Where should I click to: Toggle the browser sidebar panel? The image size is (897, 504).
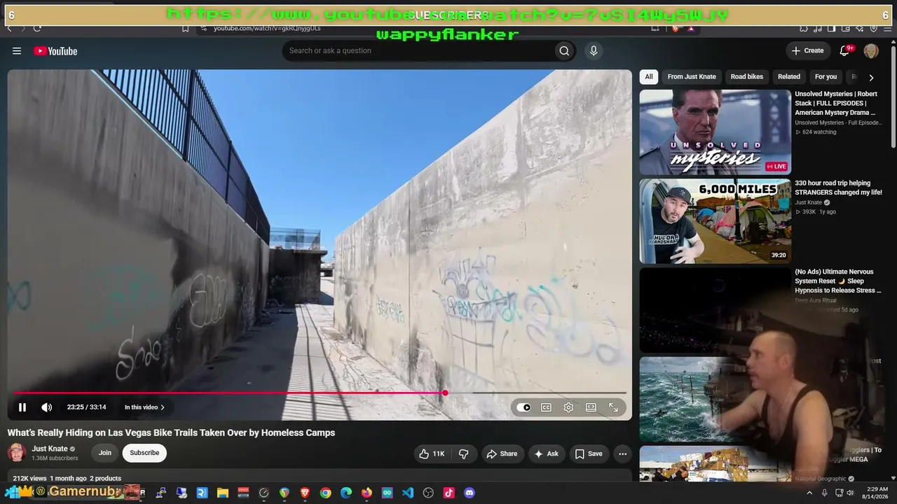831,28
